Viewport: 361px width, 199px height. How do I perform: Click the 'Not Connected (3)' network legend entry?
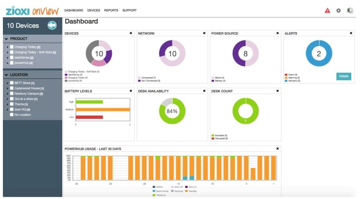pos(149,81)
